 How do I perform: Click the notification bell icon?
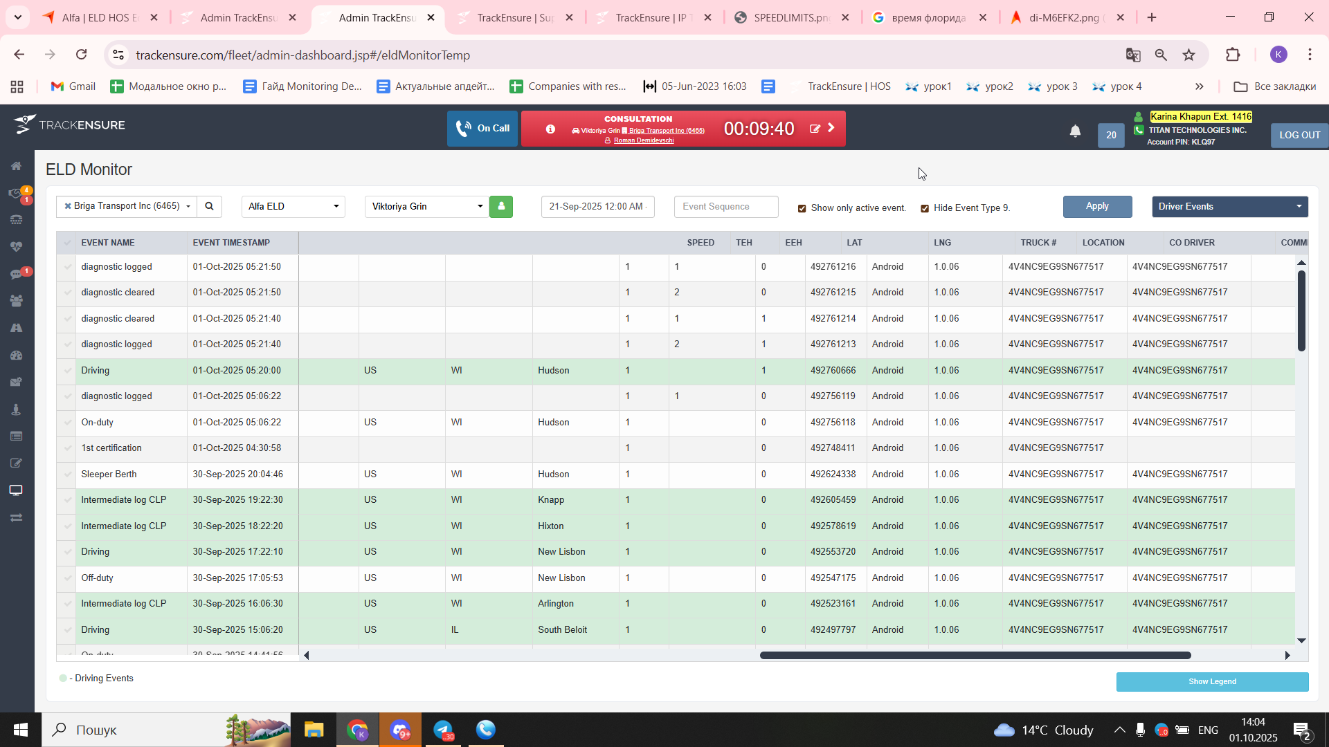point(1075,131)
